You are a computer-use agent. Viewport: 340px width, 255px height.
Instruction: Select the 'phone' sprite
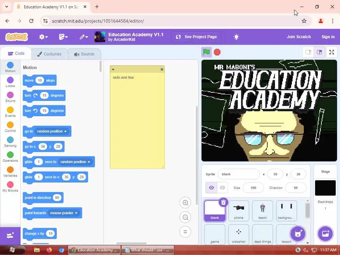(x=238, y=211)
